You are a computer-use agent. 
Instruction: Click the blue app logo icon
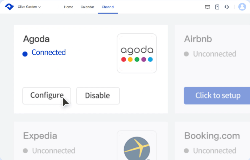[x=9, y=7]
